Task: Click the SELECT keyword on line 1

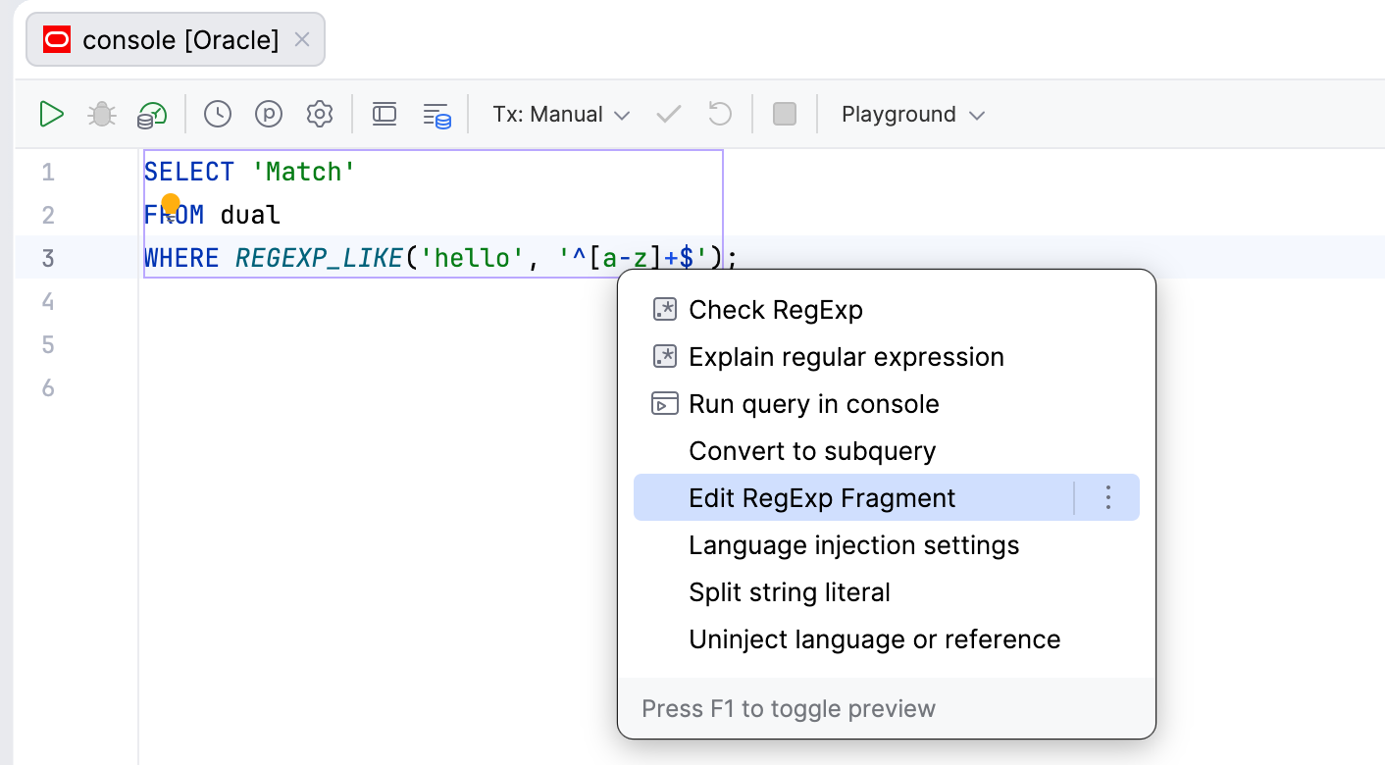Action: tap(189, 173)
